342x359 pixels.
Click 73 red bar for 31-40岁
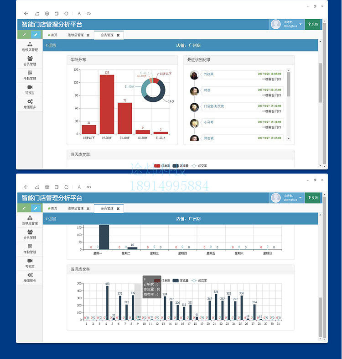[x=125, y=118]
